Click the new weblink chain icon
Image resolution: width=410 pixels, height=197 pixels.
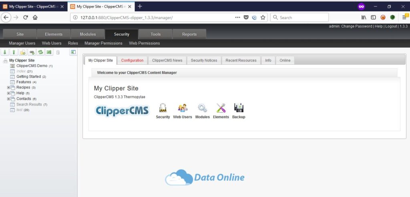click(x=32, y=52)
